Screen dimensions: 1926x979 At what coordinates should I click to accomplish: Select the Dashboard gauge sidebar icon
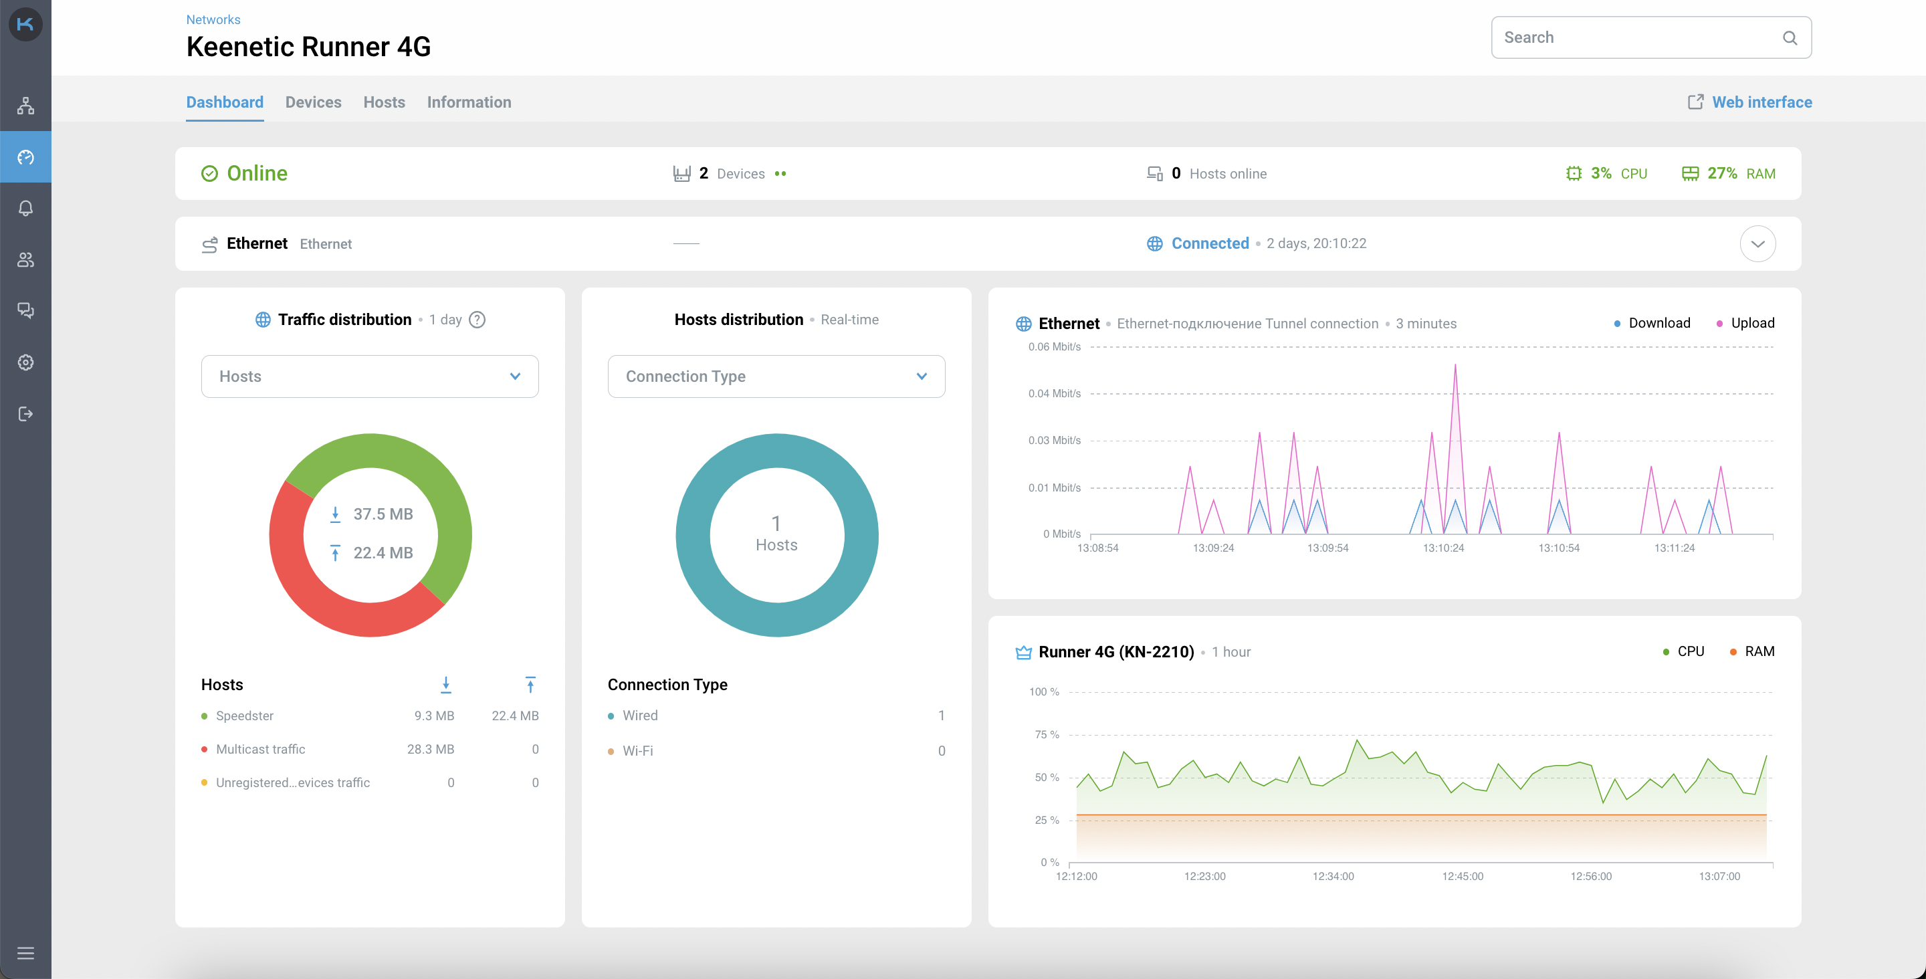coord(25,157)
